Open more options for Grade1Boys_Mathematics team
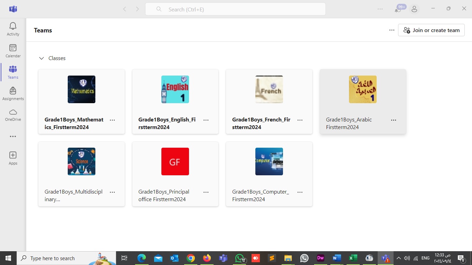The height and width of the screenshot is (265, 472). pyautogui.click(x=112, y=120)
